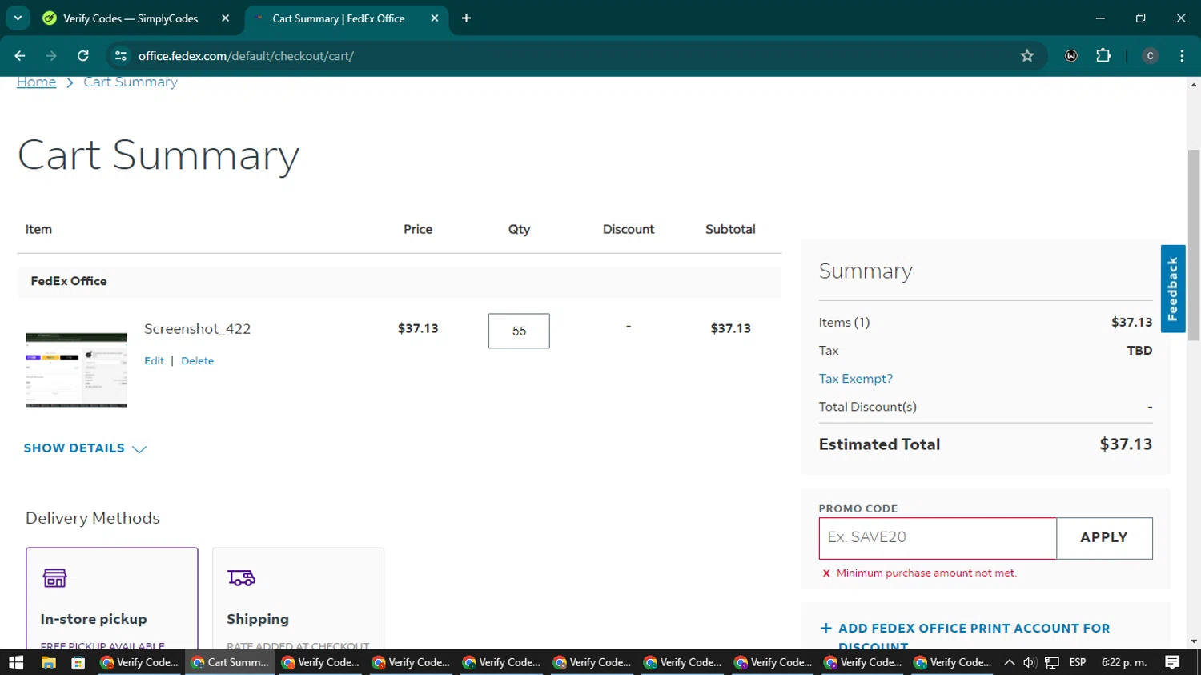The image size is (1201, 675).
Task: Click the Estimated Total amount $37.13
Action: (1126, 444)
